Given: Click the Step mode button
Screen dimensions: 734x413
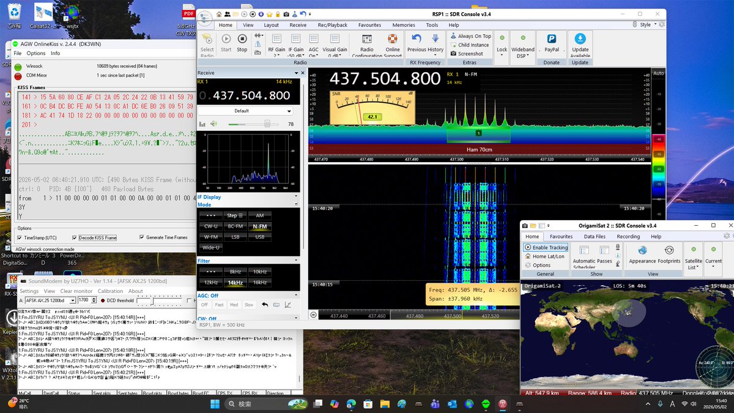Looking at the screenshot, I should 235,215.
